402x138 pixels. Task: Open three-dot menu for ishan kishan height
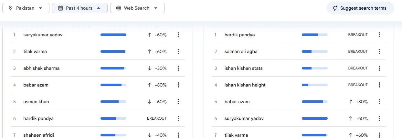pos(379,85)
